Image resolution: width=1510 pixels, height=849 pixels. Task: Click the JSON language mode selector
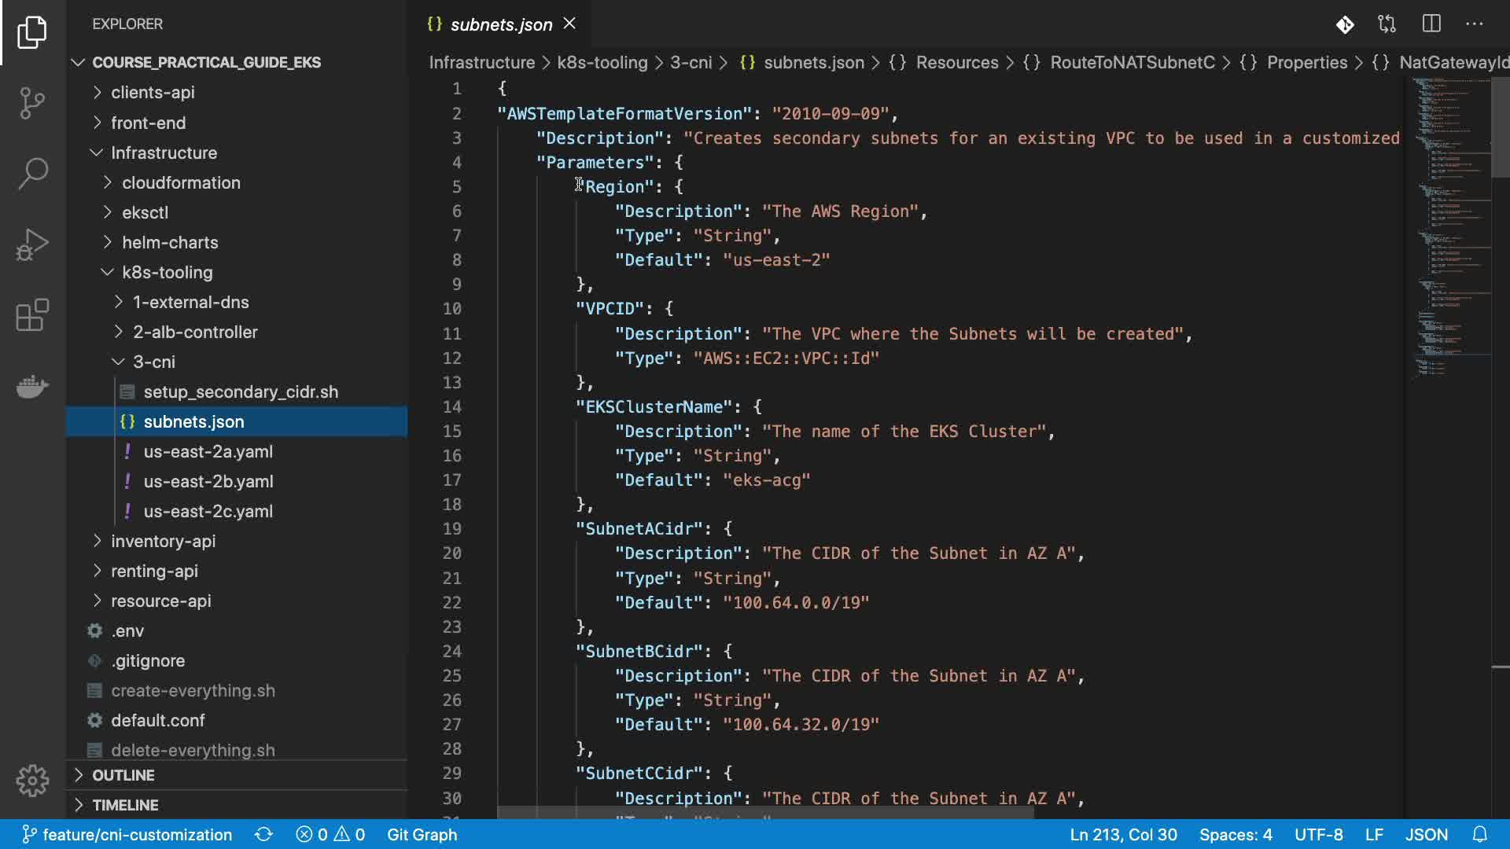click(1426, 835)
